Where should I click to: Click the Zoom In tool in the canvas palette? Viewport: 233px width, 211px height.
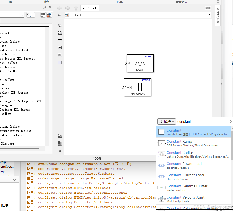(x=60, y=25)
